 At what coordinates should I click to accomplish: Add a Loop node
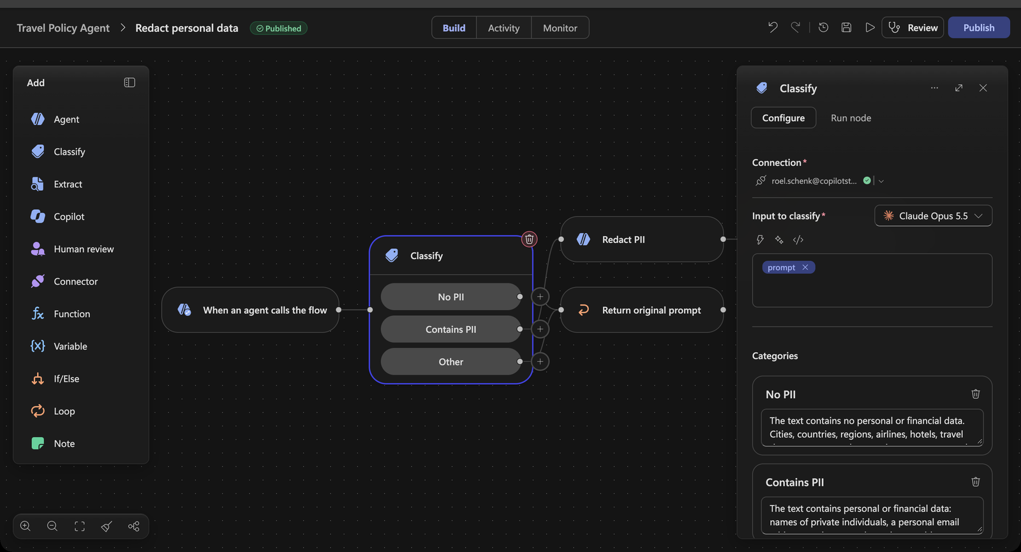[x=64, y=412]
